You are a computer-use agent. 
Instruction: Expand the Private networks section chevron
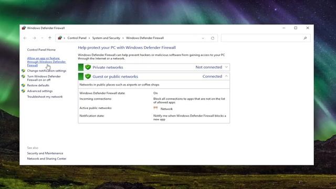tap(226, 67)
